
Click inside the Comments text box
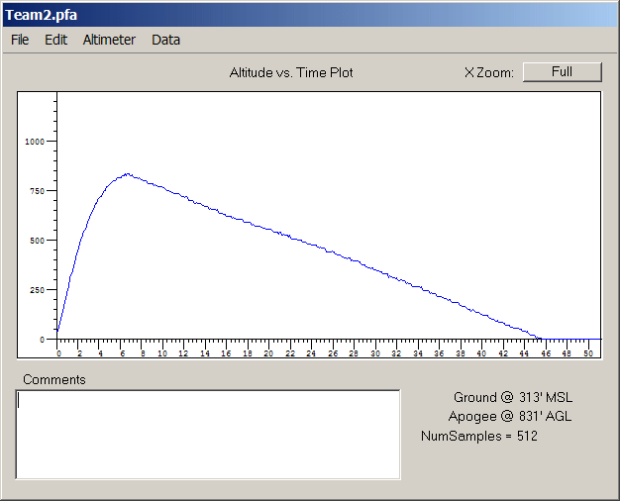click(208, 434)
